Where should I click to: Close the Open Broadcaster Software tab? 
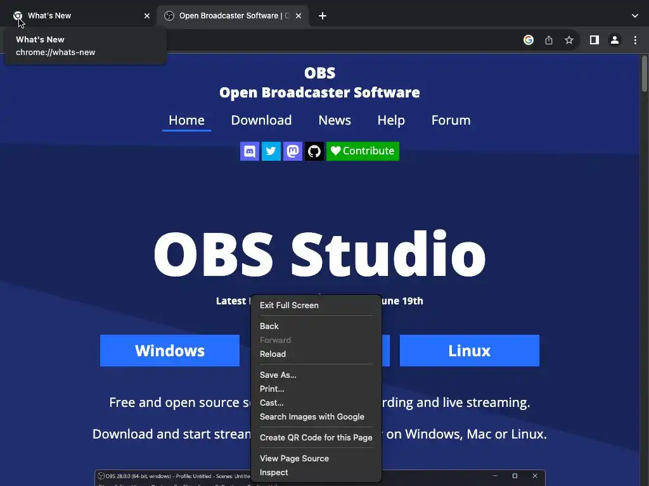click(x=299, y=16)
